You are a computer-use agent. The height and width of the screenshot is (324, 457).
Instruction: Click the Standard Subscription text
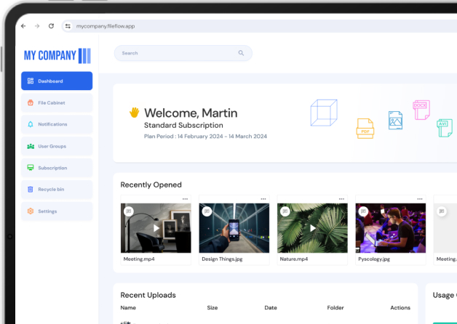coord(183,125)
